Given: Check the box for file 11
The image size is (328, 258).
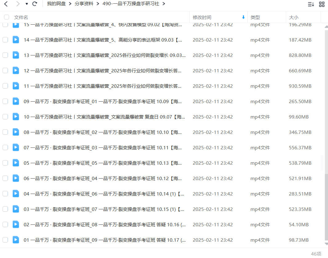Looking at the screenshot, I should point(5,86).
